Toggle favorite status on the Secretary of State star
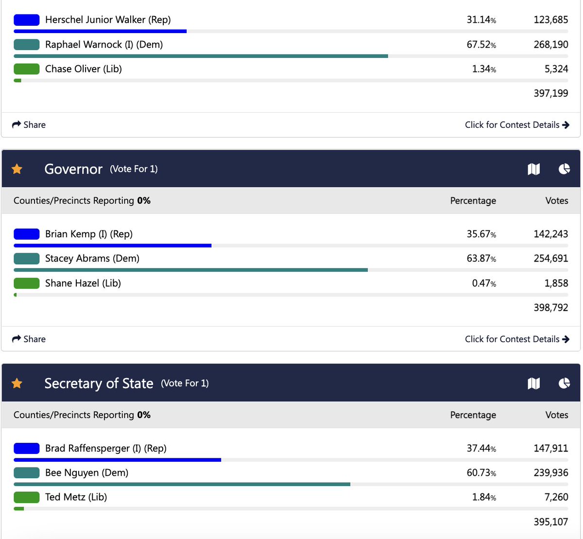The width and height of the screenshot is (583, 539). click(17, 383)
